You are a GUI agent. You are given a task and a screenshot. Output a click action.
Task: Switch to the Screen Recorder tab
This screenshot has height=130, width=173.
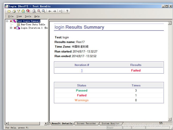[x=86, y=123]
